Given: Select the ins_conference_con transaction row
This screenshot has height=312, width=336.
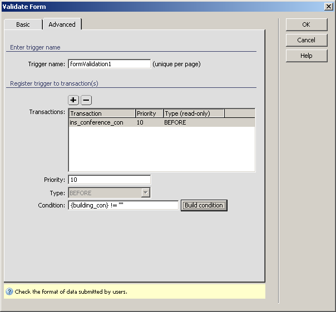Looking at the screenshot, I should pyautogui.click(x=97, y=122).
